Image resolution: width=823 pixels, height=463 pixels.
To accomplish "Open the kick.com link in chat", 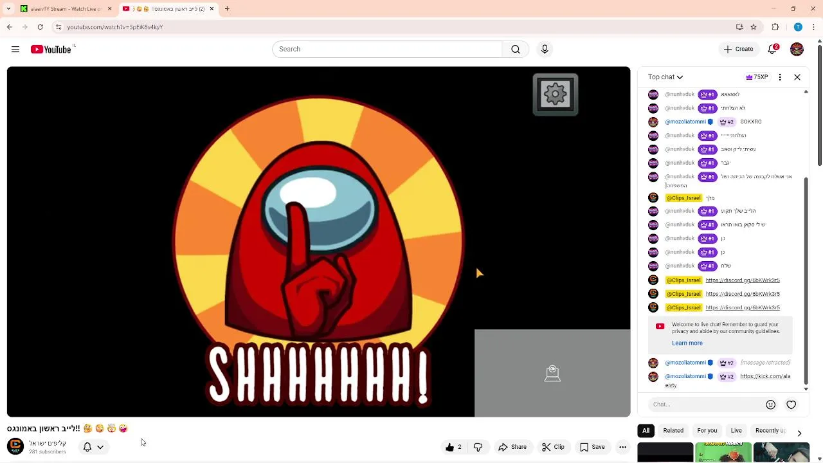I will pyautogui.click(x=765, y=377).
